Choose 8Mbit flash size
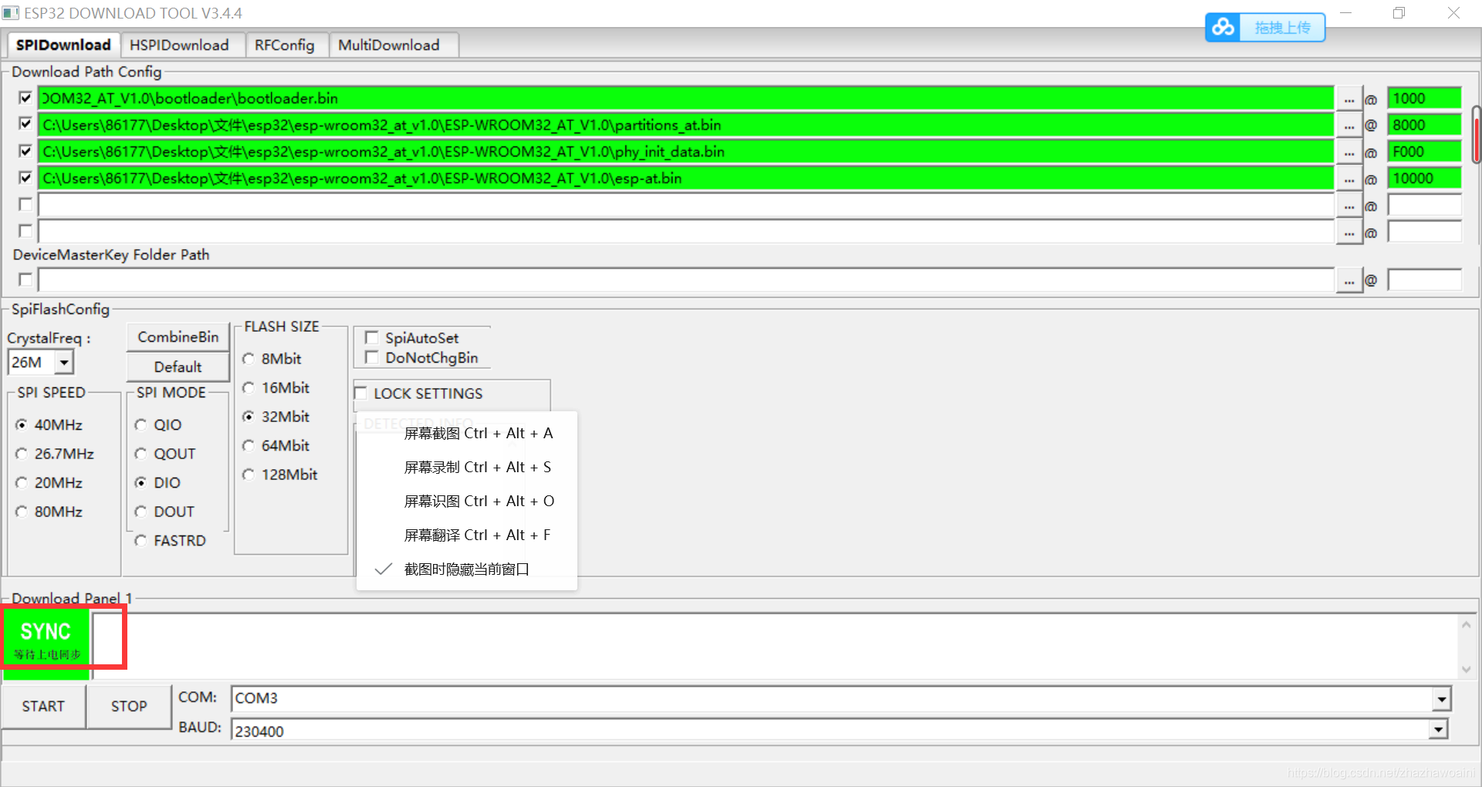Screen dimensions: 1482x787 249,359
